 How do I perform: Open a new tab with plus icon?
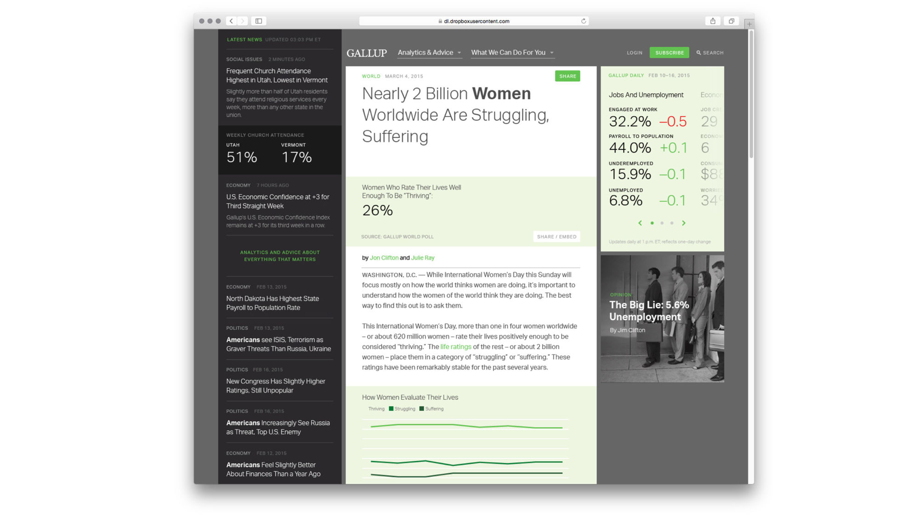coord(749,24)
